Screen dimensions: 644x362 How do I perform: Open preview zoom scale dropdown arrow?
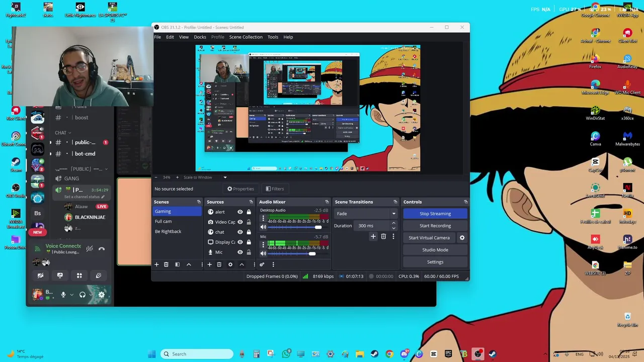point(225,177)
